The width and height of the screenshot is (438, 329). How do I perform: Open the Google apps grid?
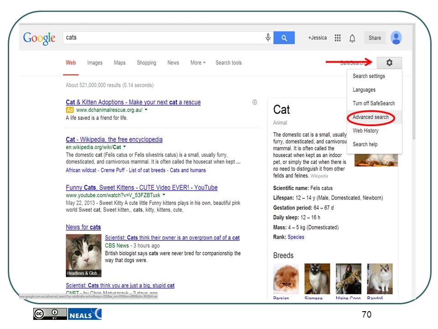tap(338, 38)
